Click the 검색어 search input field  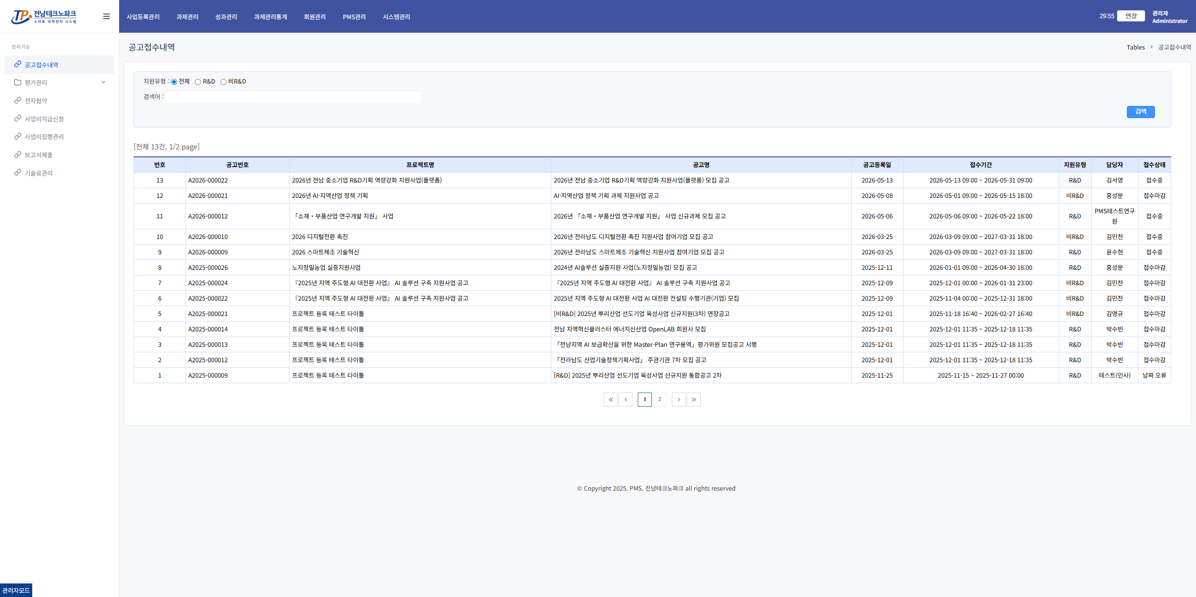point(293,97)
